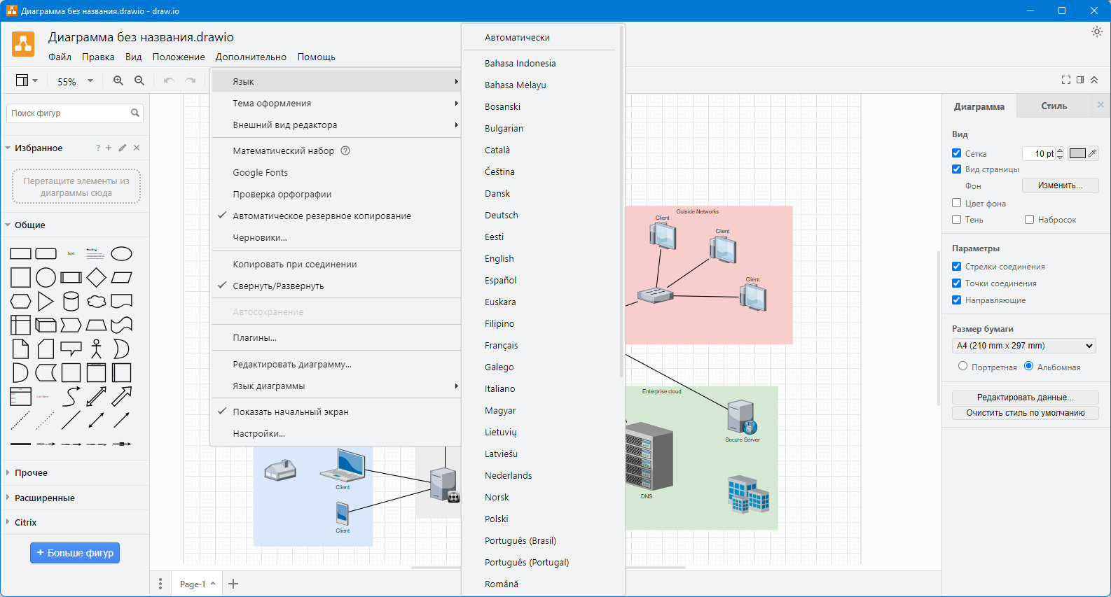Select the hexagon shape in Общие palette
The height and width of the screenshot is (597, 1111).
(x=20, y=301)
